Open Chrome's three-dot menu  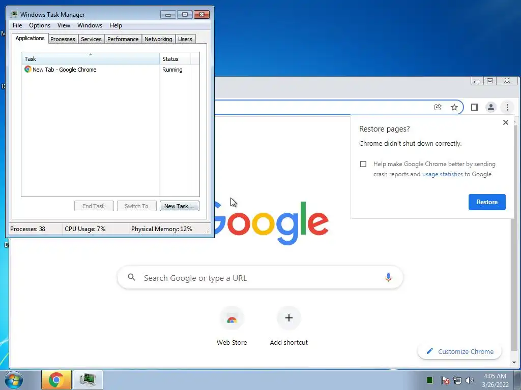click(x=507, y=107)
